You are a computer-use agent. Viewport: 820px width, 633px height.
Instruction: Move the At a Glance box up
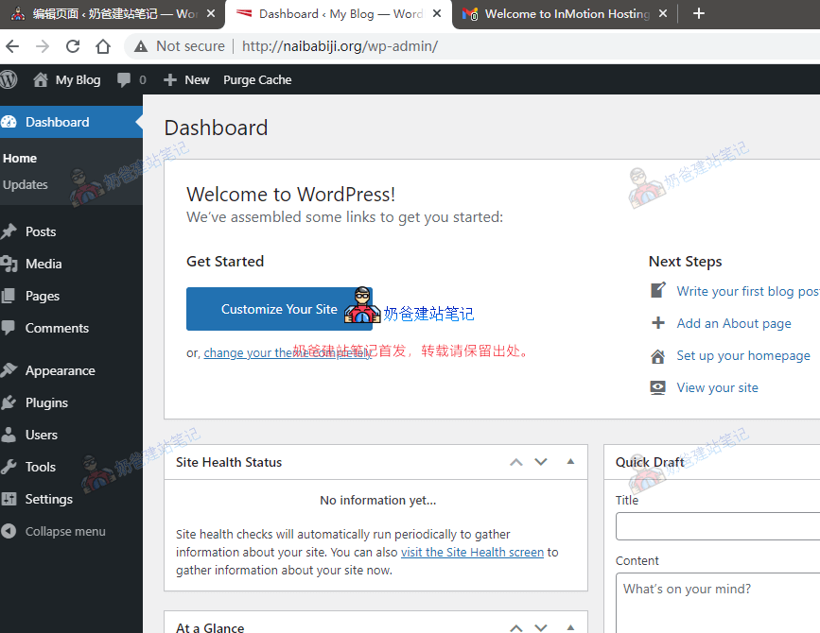pos(515,626)
